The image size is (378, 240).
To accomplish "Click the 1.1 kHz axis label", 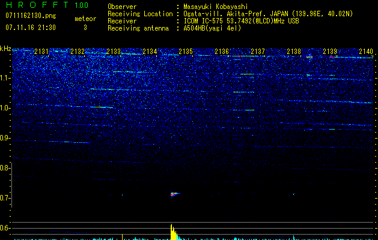I will [x=5, y=78].
